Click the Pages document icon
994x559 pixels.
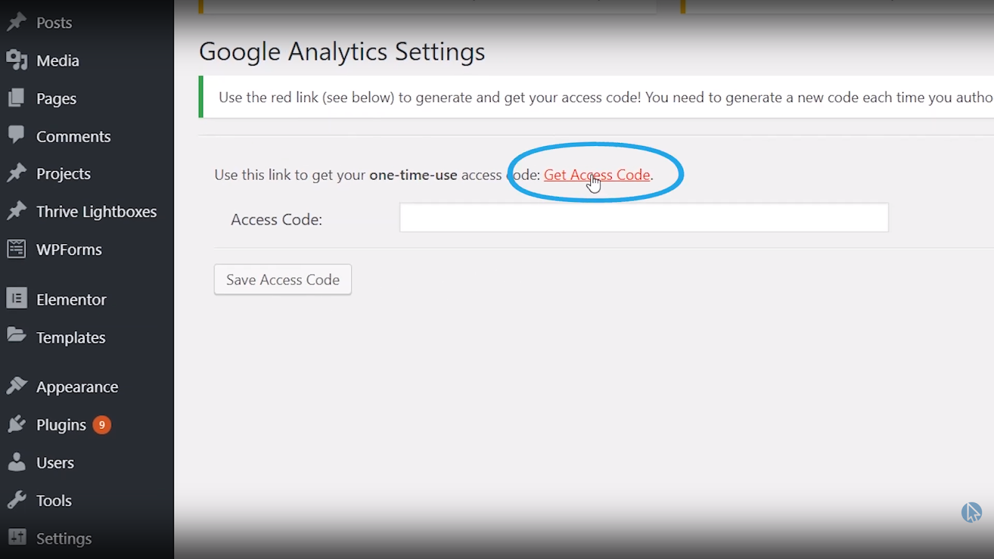pos(17,98)
